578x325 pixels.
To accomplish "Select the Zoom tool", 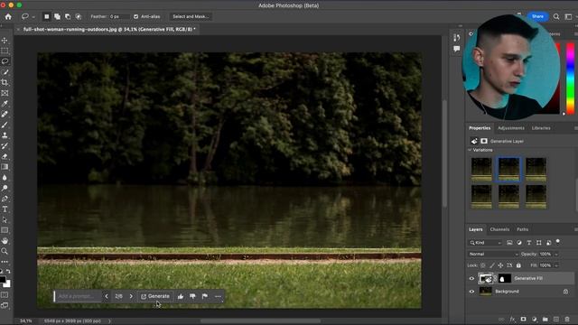I will [5, 251].
